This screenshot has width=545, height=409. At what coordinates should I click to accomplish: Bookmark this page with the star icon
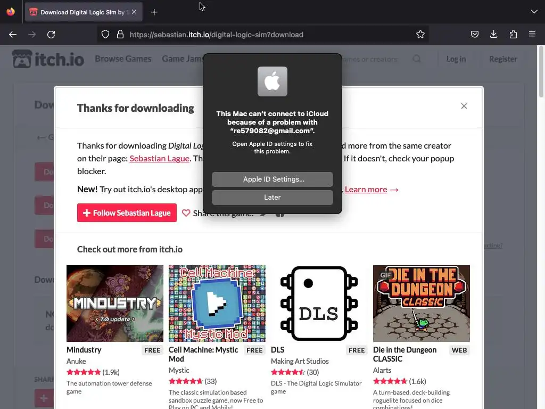(x=420, y=34)
